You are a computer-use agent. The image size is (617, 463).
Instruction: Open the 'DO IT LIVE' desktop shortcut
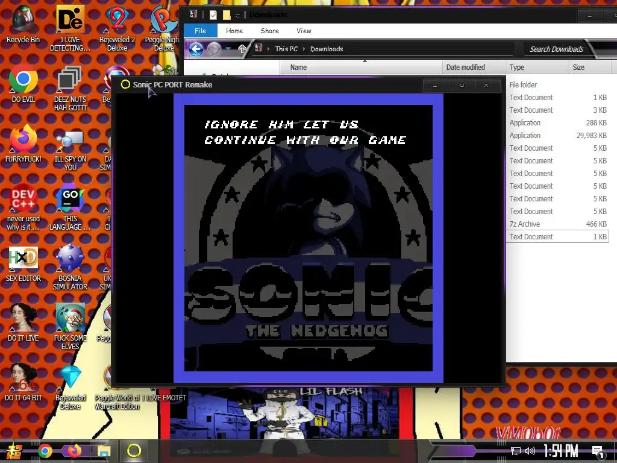[x=23, y=323]
